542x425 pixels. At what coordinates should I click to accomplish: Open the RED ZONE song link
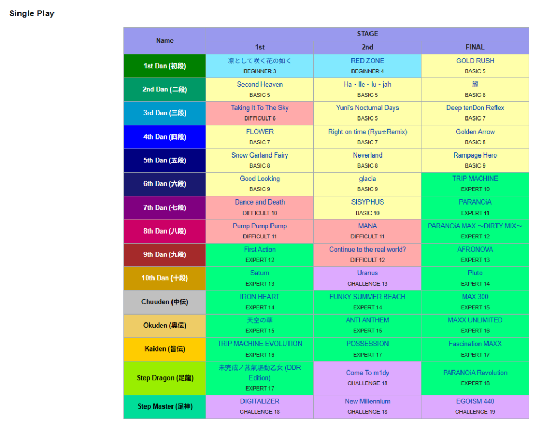tap(367, 61)
